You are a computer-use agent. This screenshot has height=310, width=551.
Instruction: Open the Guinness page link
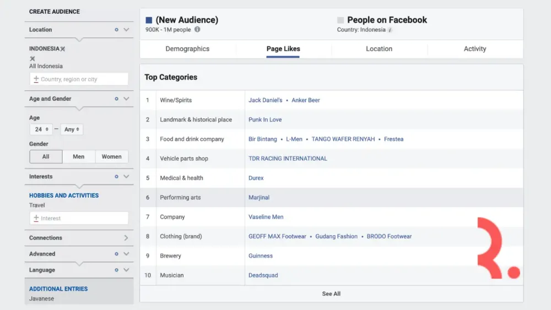(261, 256)
